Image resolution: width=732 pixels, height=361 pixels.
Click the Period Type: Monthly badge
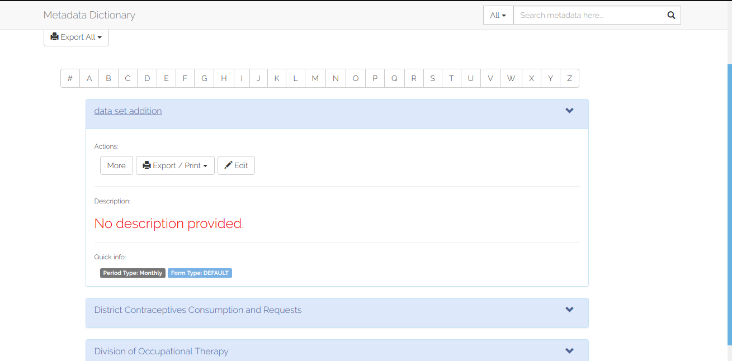(133, 273)
